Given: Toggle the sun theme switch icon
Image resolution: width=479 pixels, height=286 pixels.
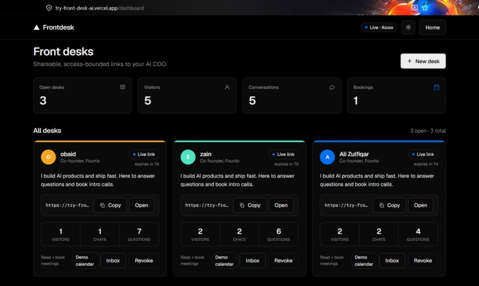Looking at the screenshot, I should coord(408,27).
